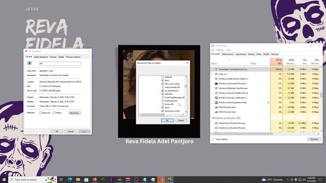Screen dimensions: 326x183
Task: Open Microsoft Store from the taskbar
Action: (x=86, y=179)
